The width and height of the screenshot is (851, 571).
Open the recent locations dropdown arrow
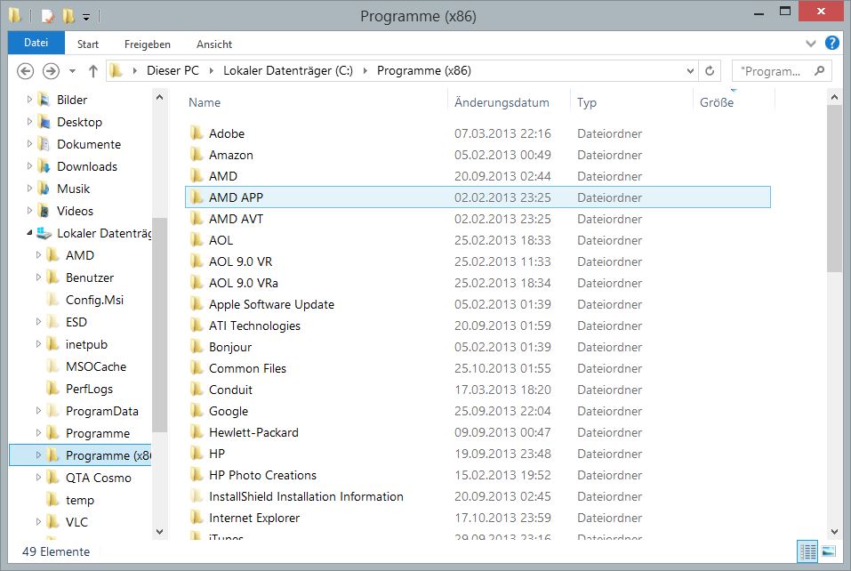tap(72, 71)
